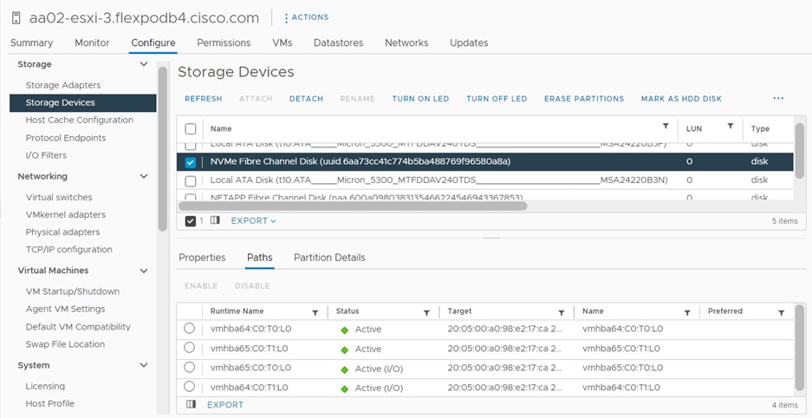
Task: Uncheck the NVMe Fibre Channel Disk row
Action: [x=190, y=162]
